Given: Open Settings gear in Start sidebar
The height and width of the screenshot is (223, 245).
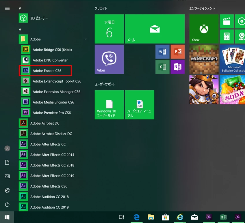Looking at the screenshot, I should 7,190.
